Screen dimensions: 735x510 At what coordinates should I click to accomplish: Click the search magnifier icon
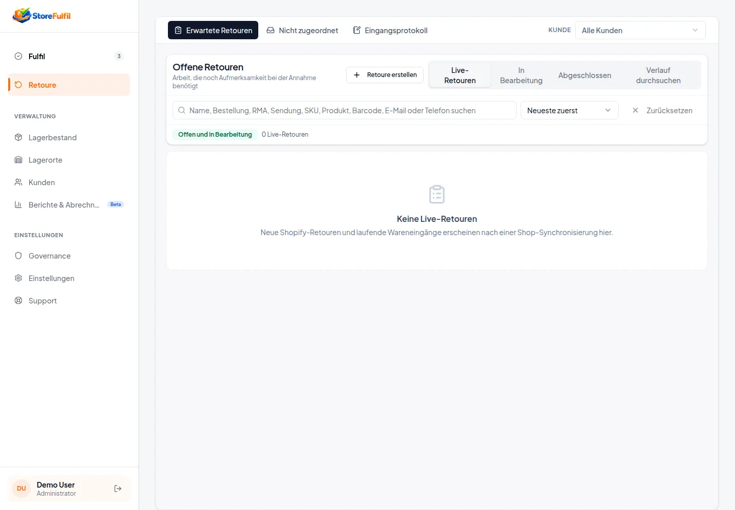182,110
